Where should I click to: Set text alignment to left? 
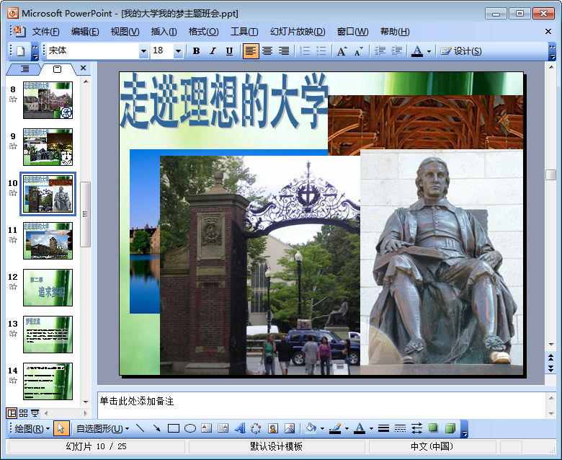point(251,51)
